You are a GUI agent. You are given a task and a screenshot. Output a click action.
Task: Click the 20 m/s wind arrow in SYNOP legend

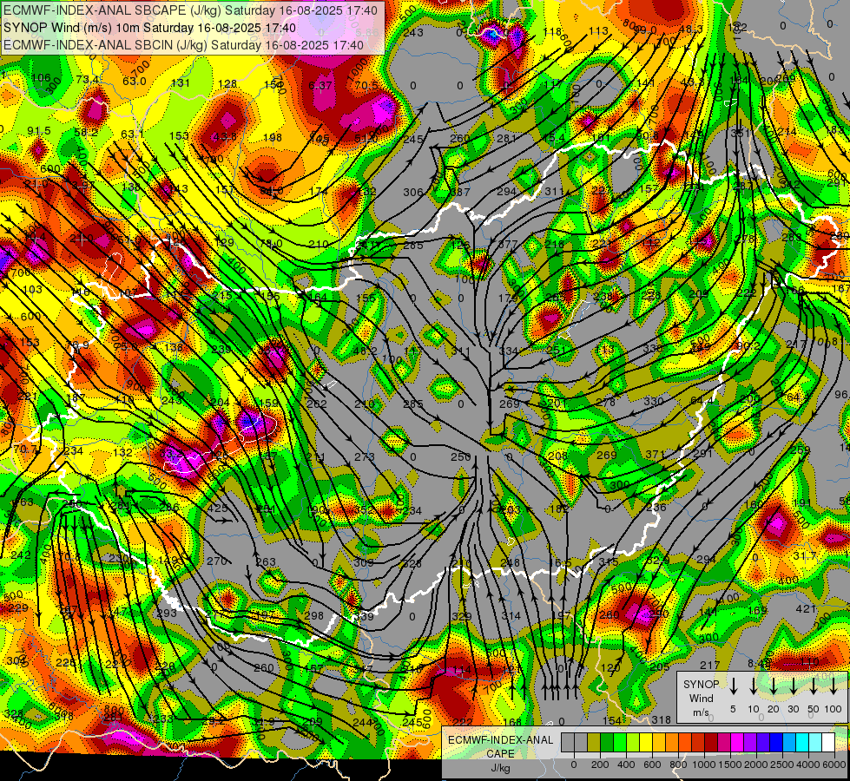[773, 686]
